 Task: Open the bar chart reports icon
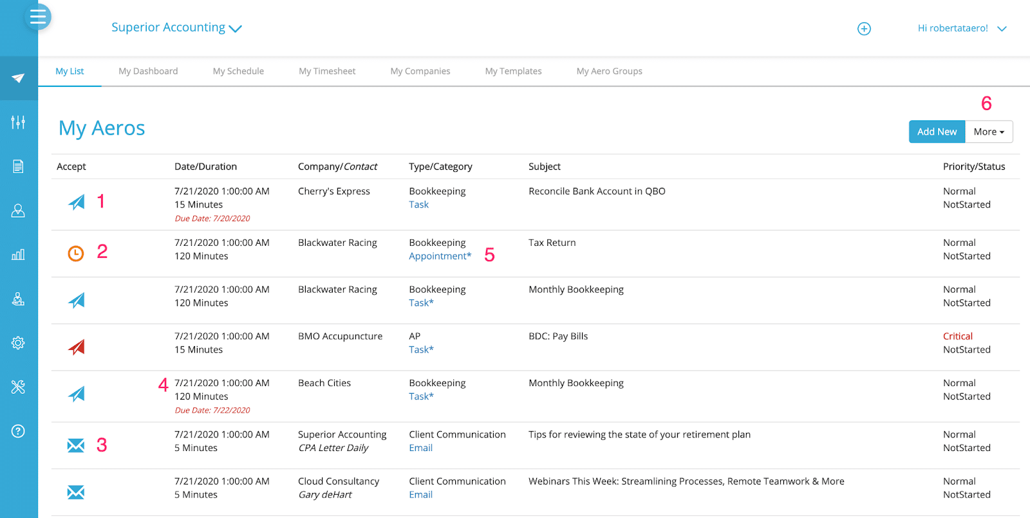pyautogui.click(x=18, y=255)
